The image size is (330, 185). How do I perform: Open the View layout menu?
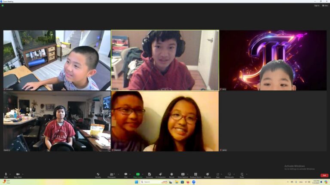point(325,6)
